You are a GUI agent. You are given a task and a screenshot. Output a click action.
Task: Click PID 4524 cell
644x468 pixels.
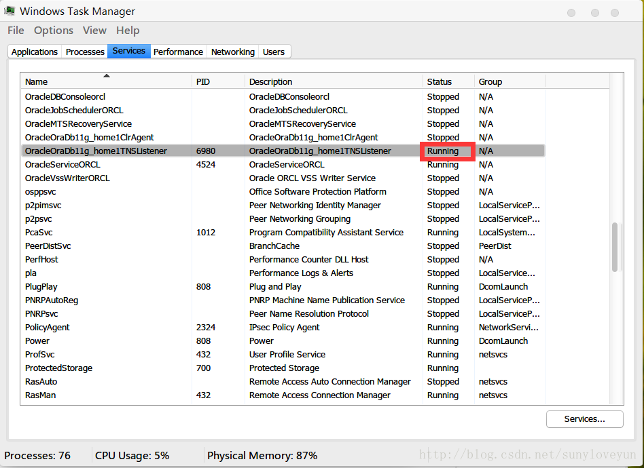206,164
